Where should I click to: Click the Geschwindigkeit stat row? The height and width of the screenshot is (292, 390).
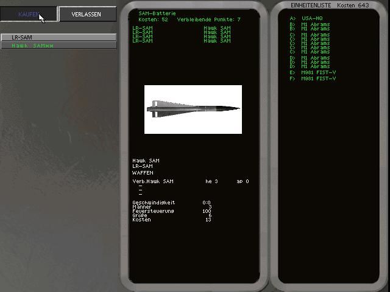click(x=154, y=202)
